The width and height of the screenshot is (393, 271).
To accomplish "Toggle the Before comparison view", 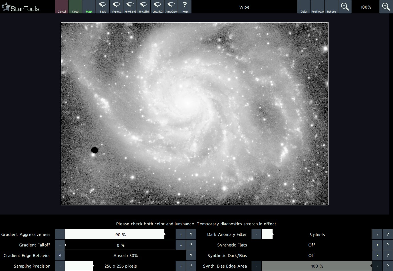I will coord(331,7).
